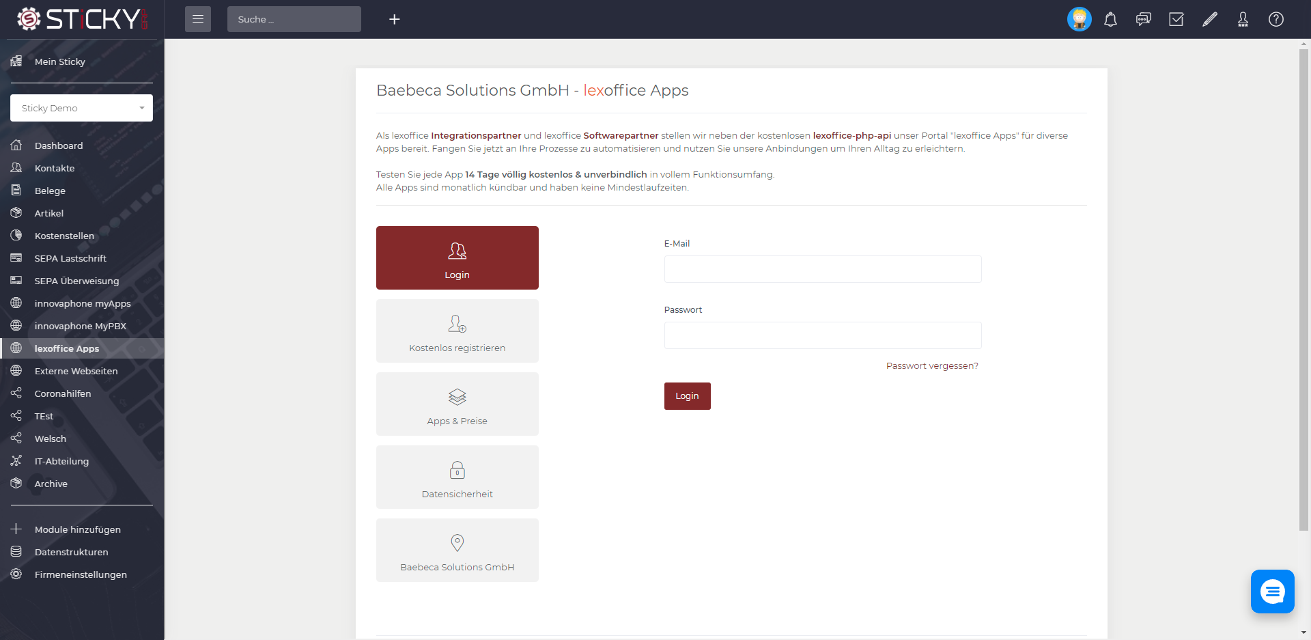Screen dimensions: 1311x640
Task: Open the chat messages icon
Action: click(x=1144, y=19)
